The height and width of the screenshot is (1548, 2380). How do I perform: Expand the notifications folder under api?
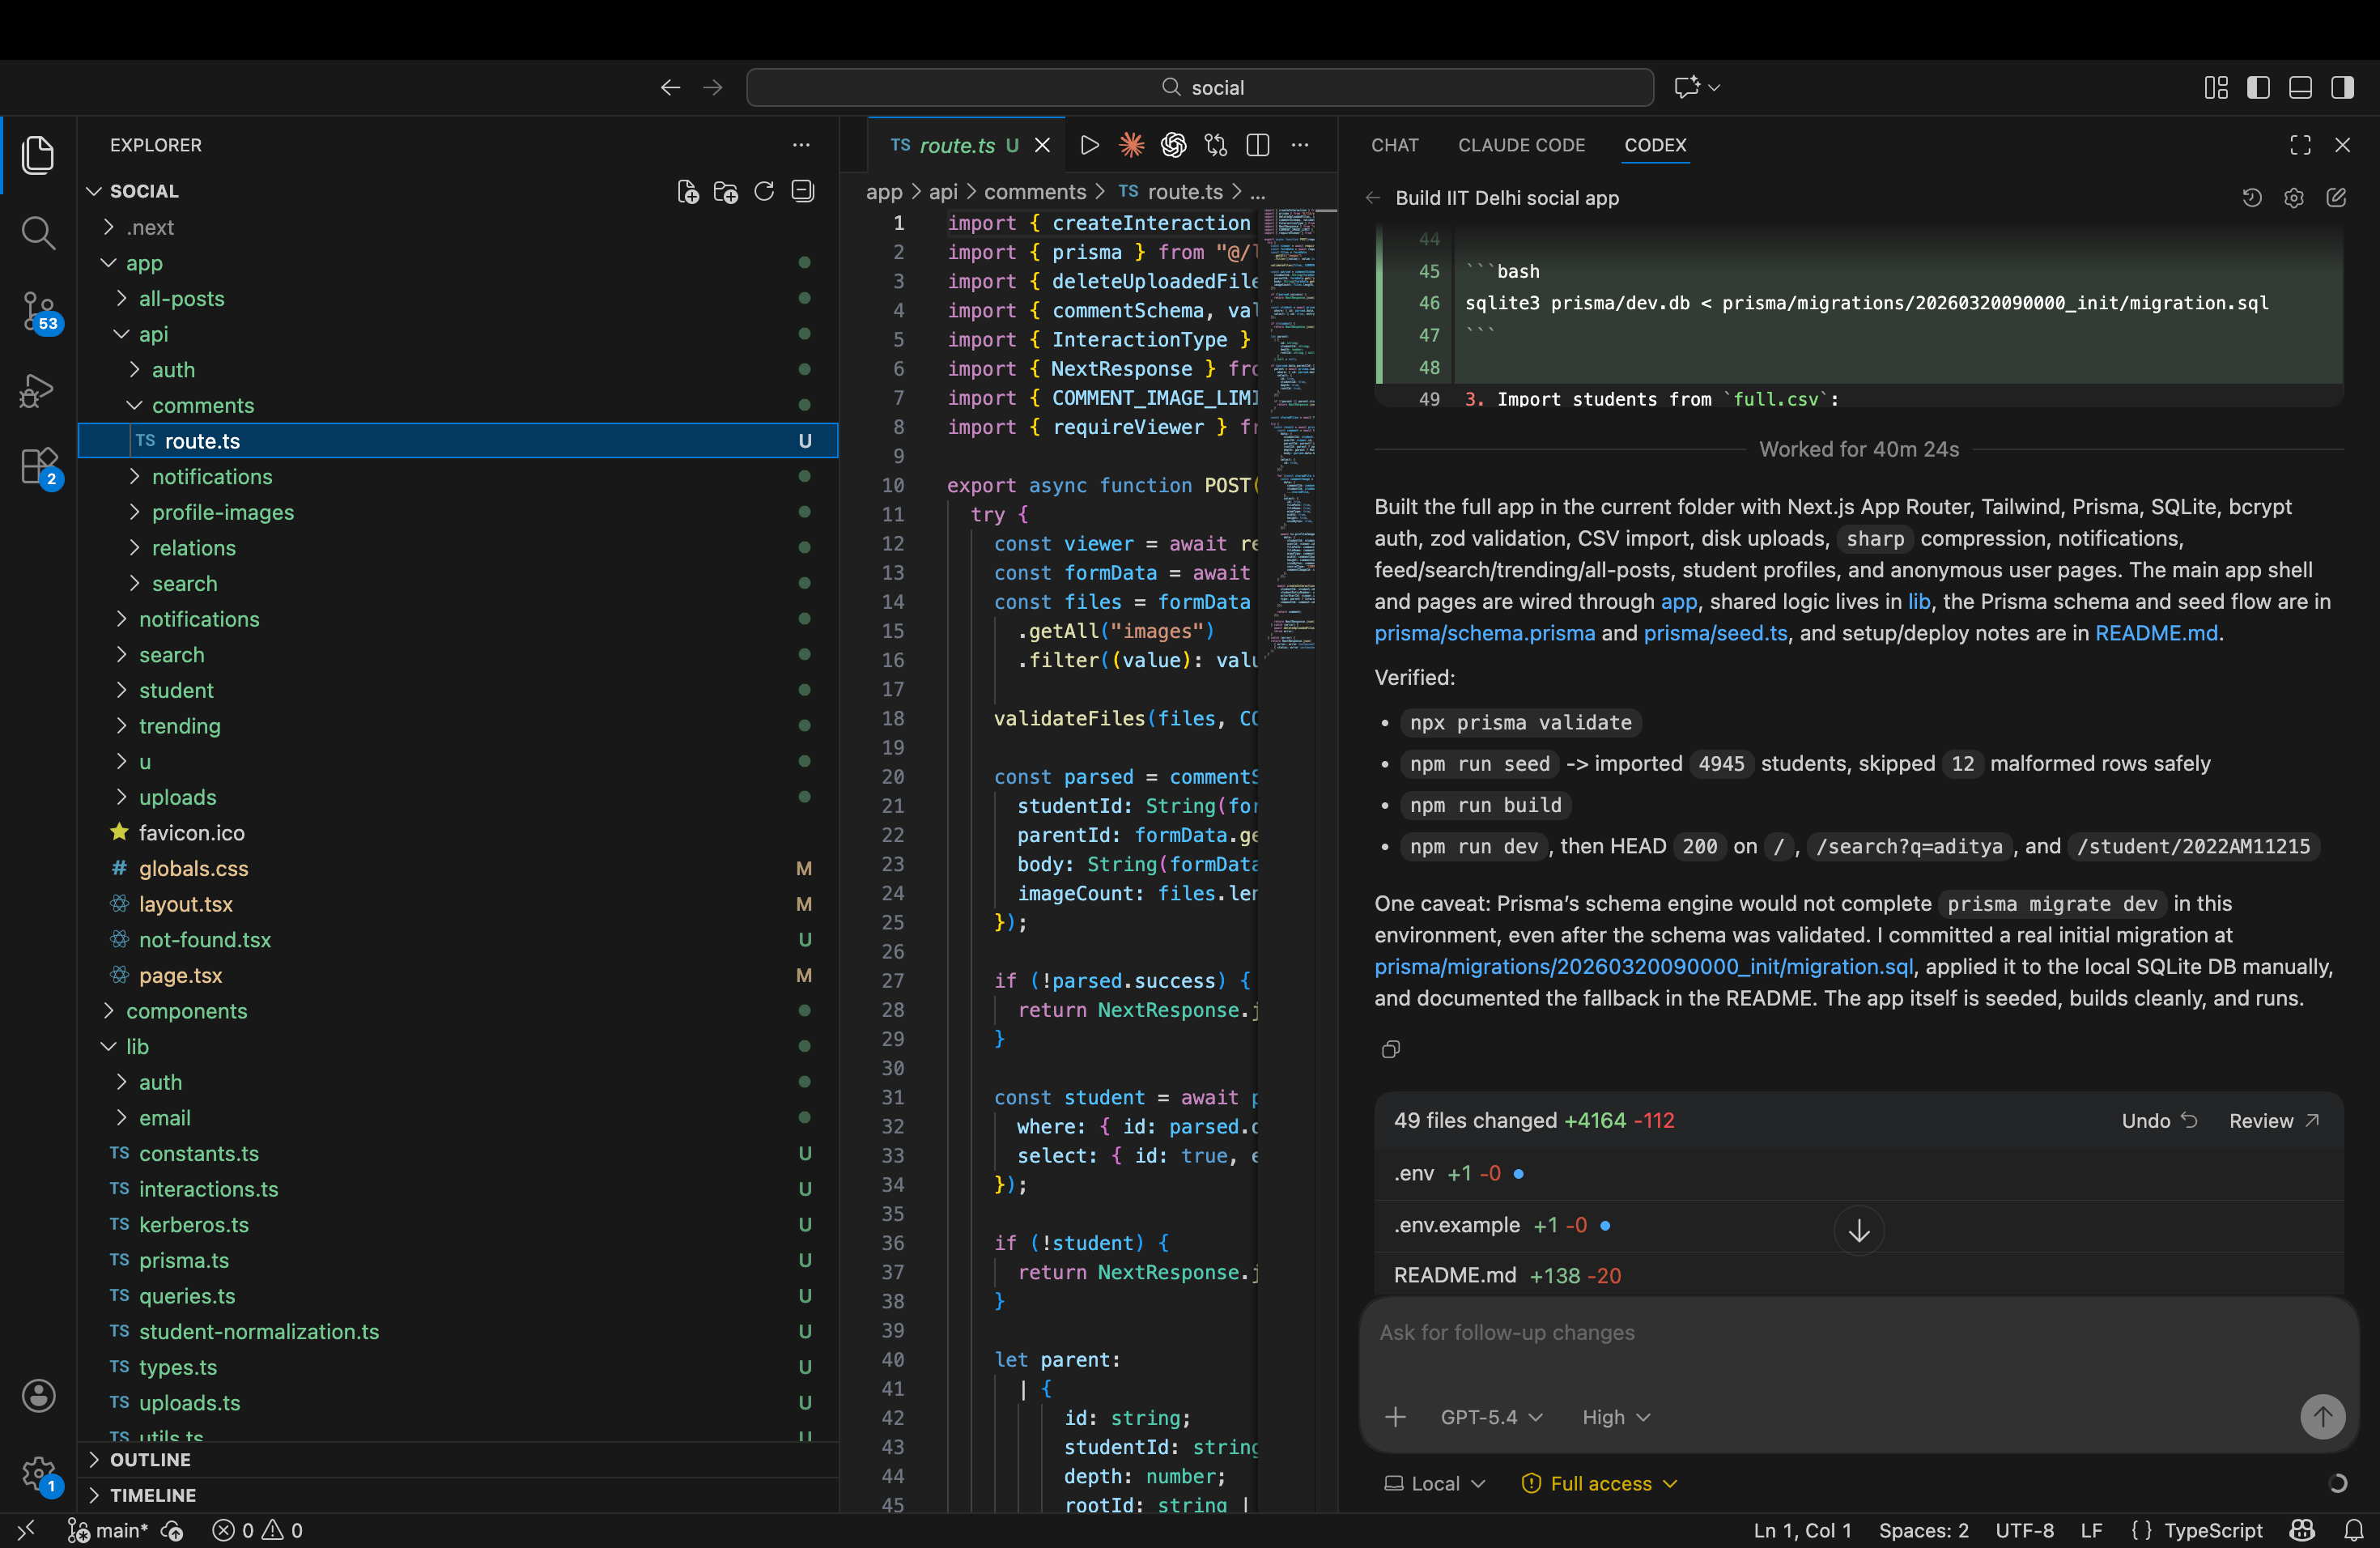[211, 477]
